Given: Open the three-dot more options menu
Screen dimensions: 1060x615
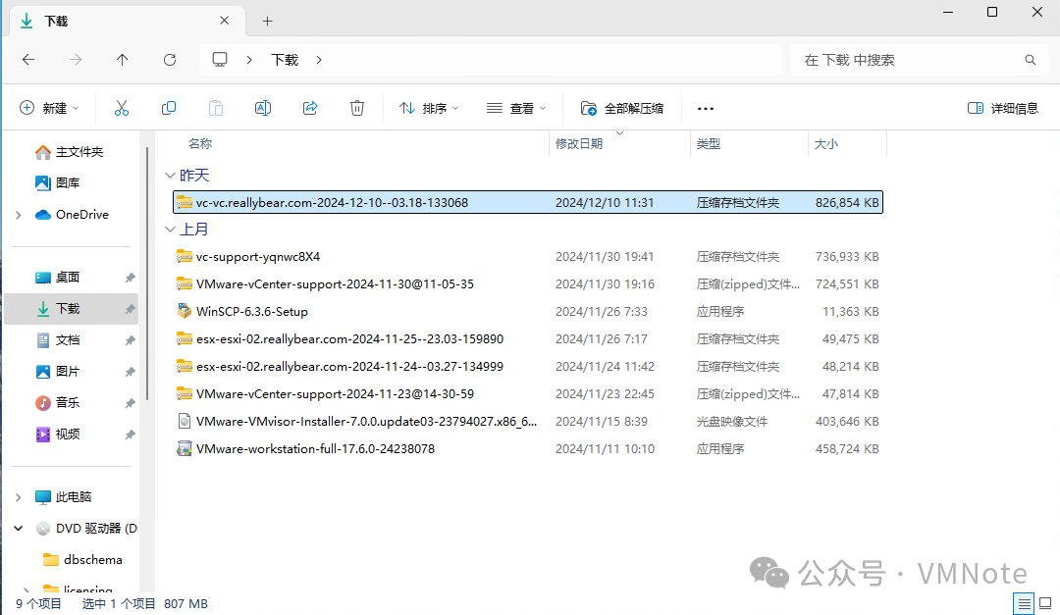Looking at the screenshot, I should (x=705, y=108).
